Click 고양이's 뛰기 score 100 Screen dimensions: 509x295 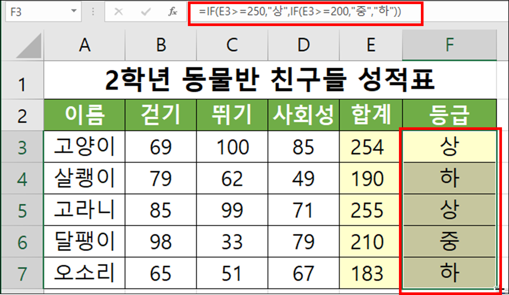point(232,147)
